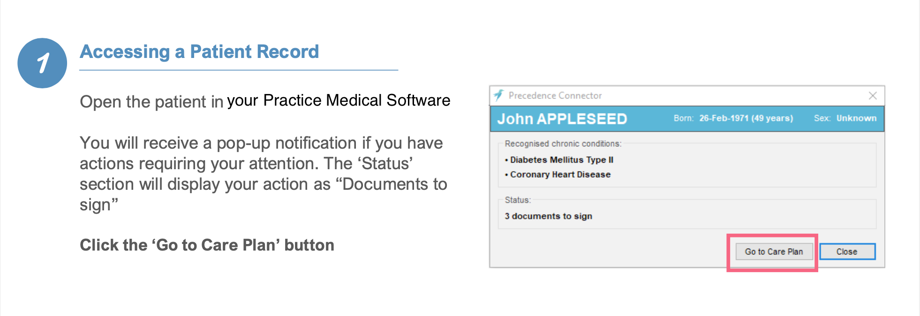Click the Precedence Connector bird icon
The width and height of the screenshot is (920, 316).
click(x=498, y=95)
